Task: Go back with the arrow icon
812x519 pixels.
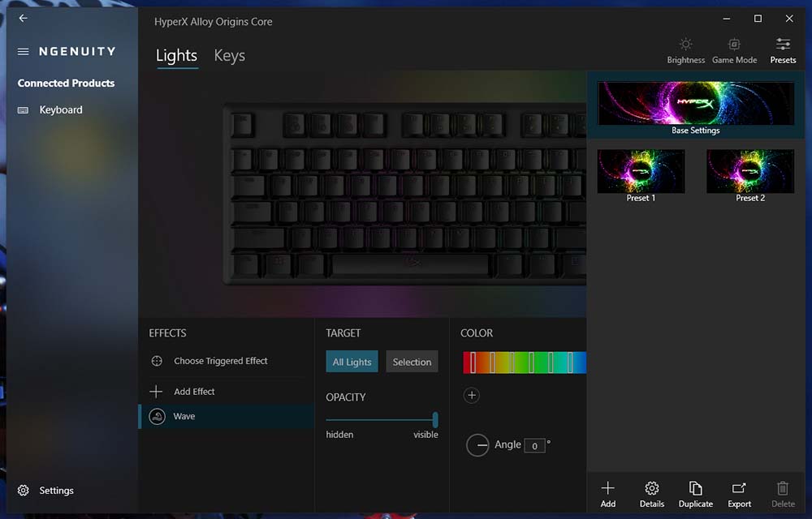Action: coord(24,18)
